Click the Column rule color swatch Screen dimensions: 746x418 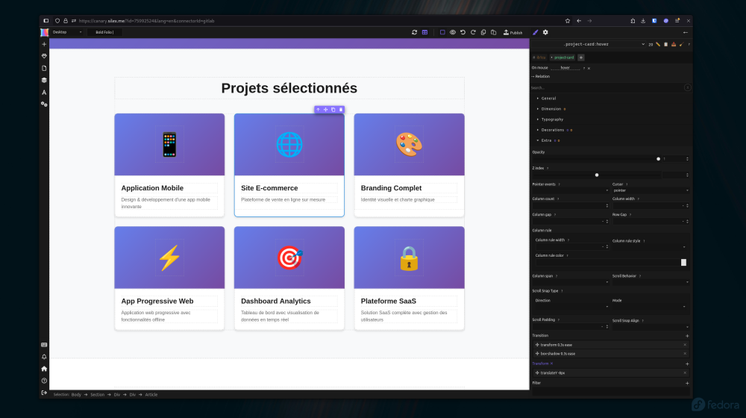(x=683, y=262)
